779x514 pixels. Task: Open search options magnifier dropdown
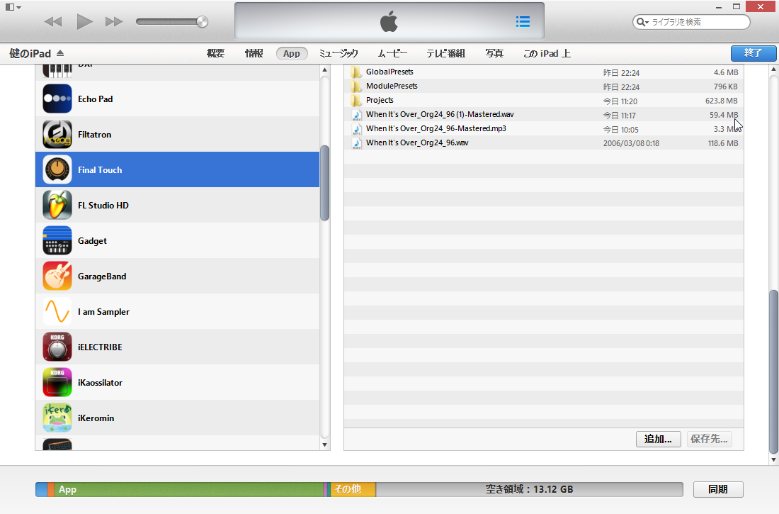[x=642, y=22]
